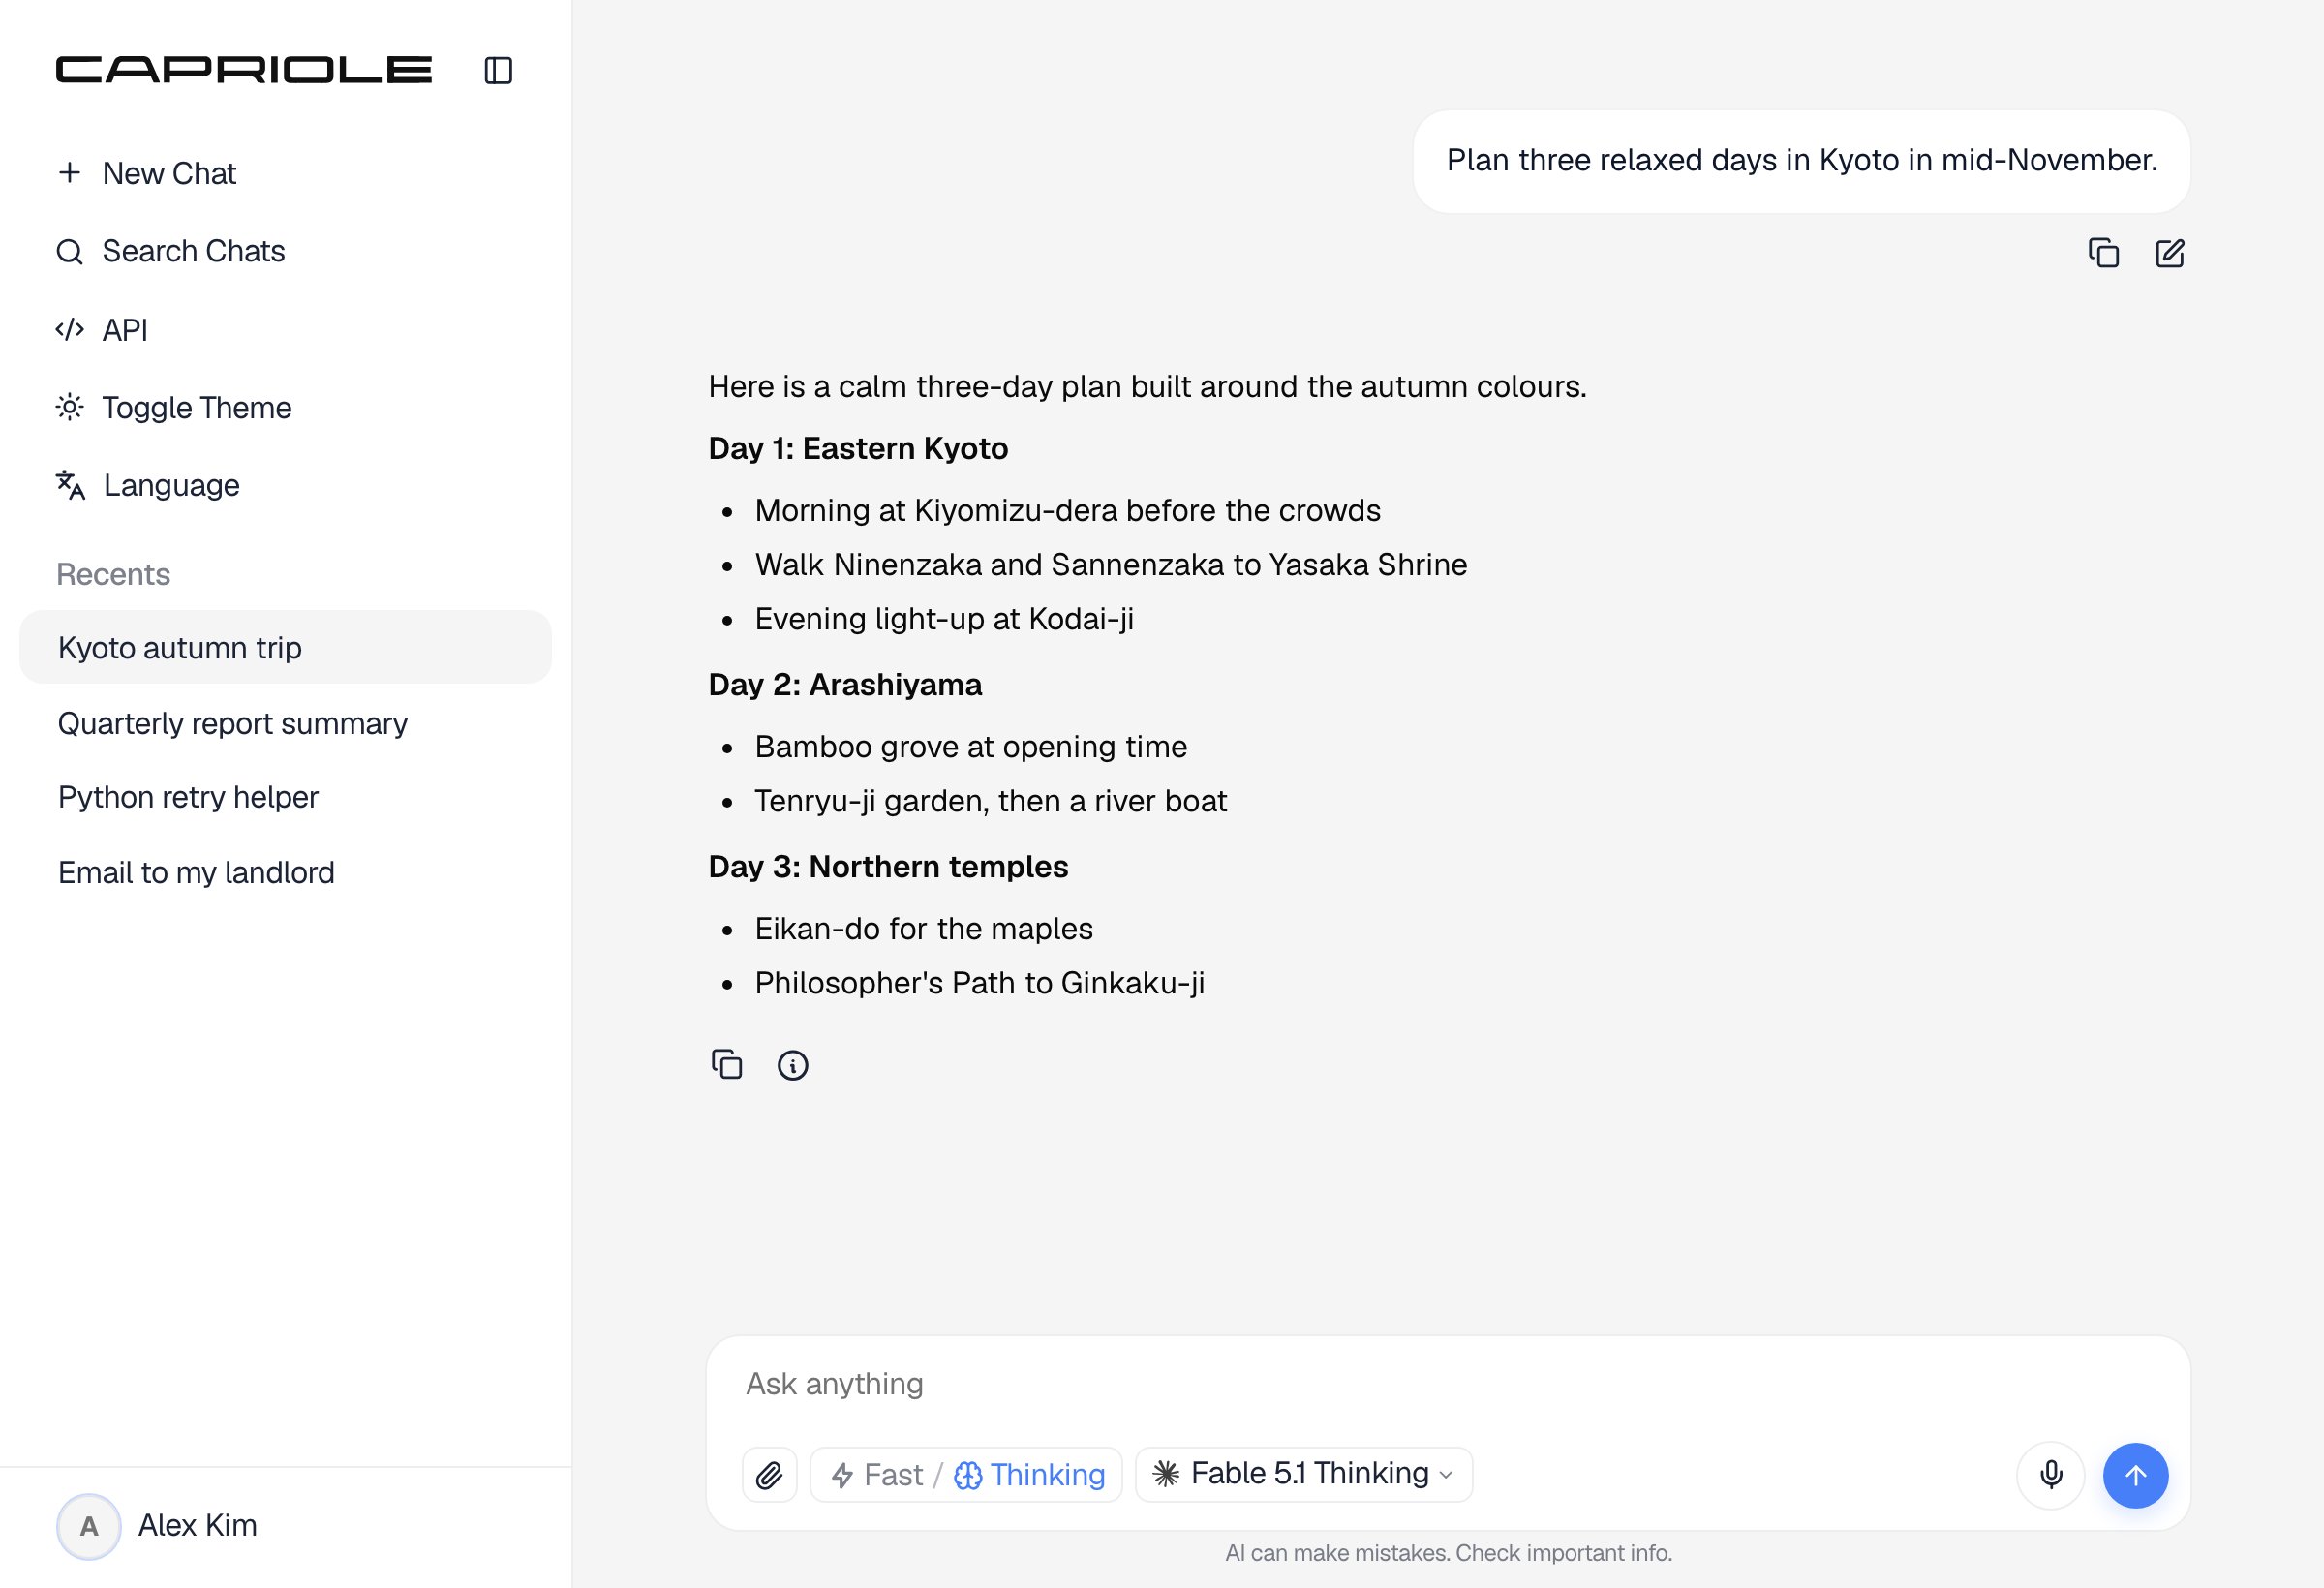Click the Recents section label
2324x1588 pixels.
[113, 574]
